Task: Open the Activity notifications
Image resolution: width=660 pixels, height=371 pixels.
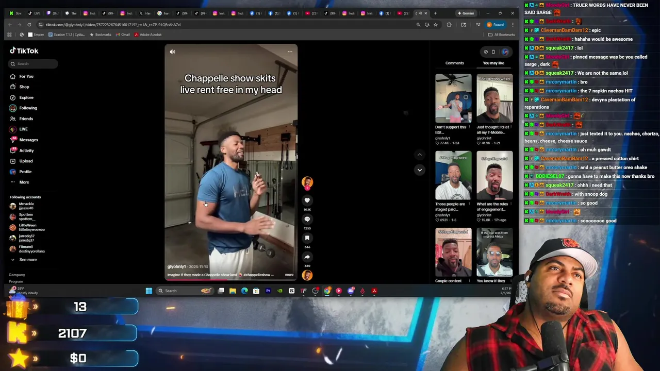Action: pos(22,150)
